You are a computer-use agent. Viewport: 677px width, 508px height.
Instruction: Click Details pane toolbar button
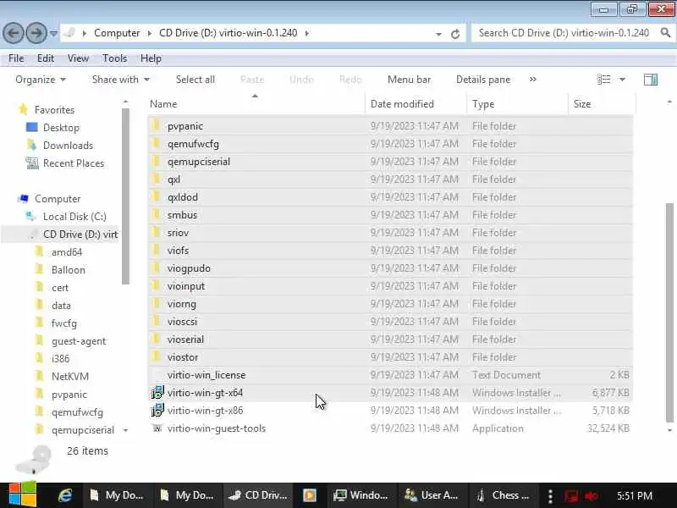coord(482,80)
